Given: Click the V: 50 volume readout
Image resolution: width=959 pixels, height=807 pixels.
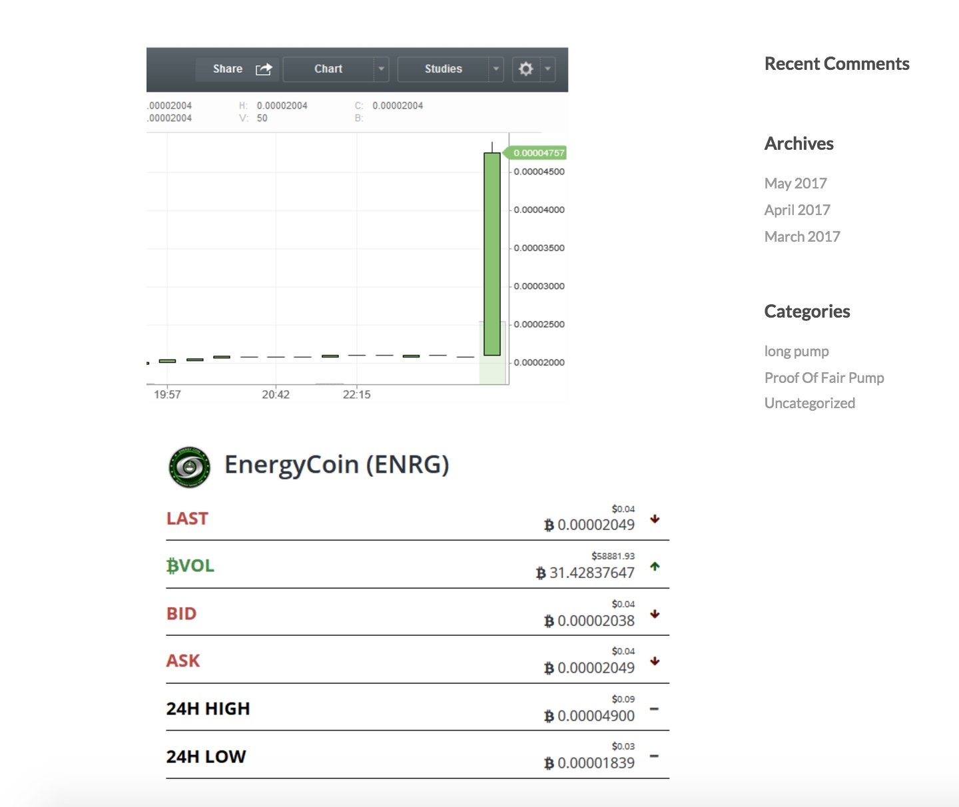Looking at the screenshot, I should pyautogui.click(x=253, y=118).
